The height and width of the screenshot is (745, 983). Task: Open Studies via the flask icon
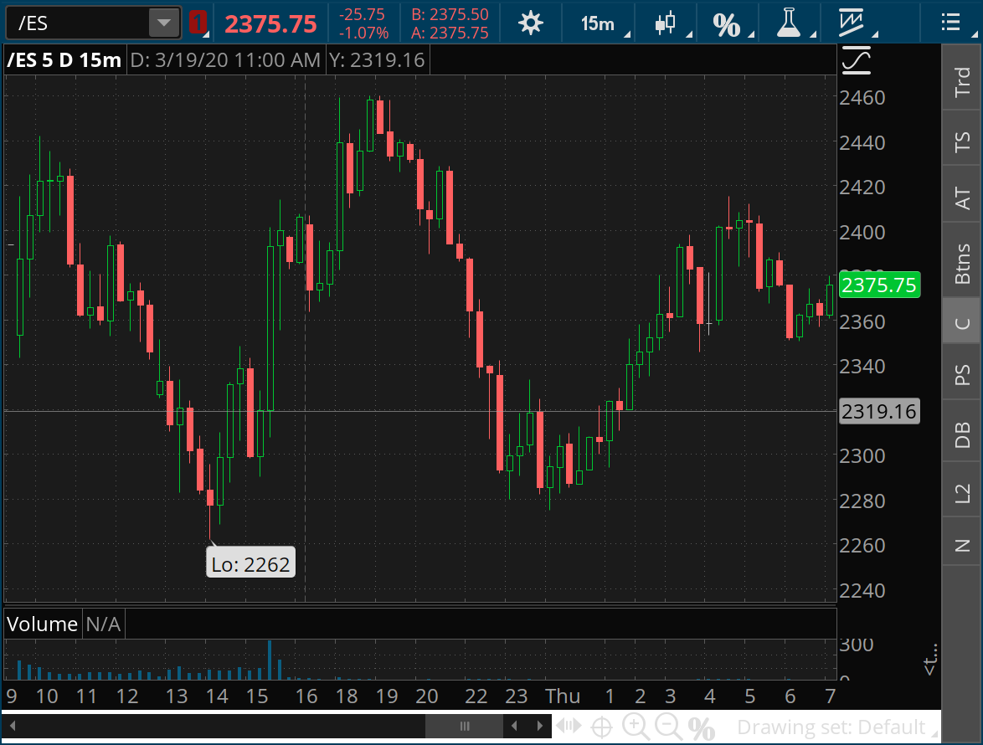coord(788,23)
